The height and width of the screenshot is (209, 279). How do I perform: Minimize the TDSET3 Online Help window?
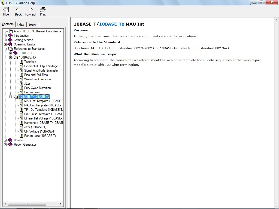(x=254, y=2)
